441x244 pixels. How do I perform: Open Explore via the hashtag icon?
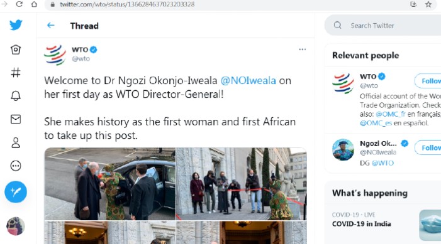tap(16, 73)
